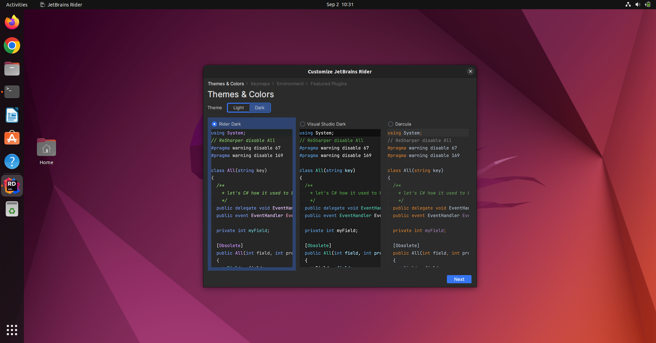The image size is (656, 343).
Task: Open LibreOffice Writer from the dock
Action: (x=12, y=115)
